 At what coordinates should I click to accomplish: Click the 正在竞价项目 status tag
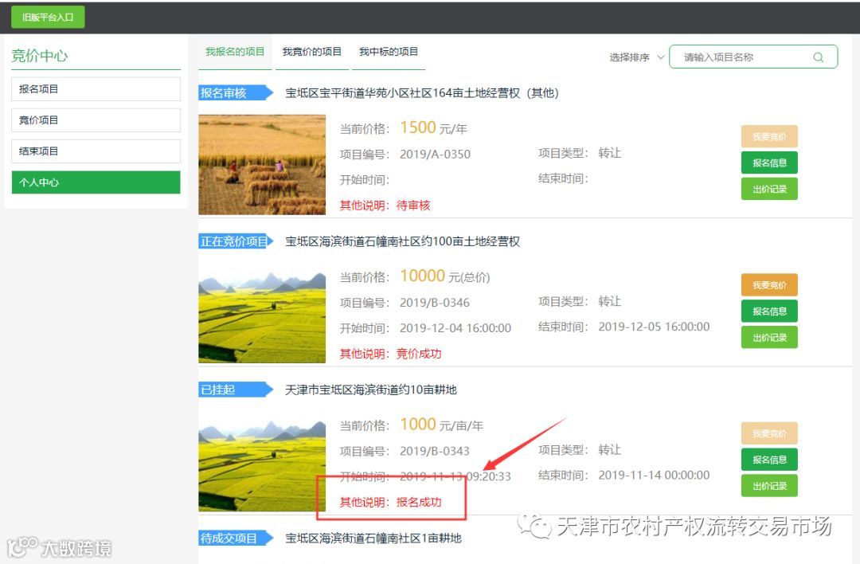235,241
